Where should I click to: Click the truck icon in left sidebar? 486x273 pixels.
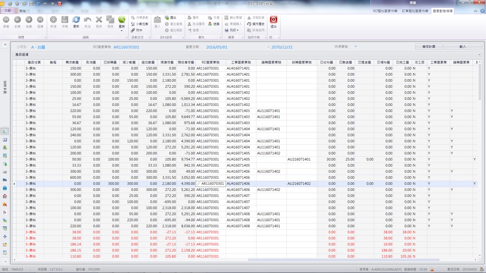[x=5, y=180]
